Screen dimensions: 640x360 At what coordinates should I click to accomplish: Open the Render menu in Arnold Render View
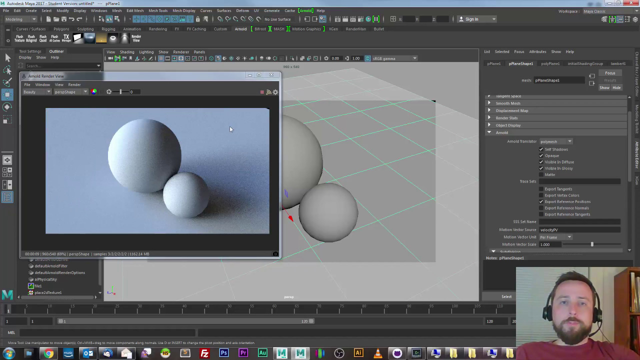click(x=74, y=84)
